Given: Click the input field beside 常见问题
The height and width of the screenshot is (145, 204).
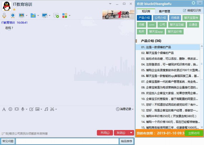Looking at the screenshot, I should point(67,141).
